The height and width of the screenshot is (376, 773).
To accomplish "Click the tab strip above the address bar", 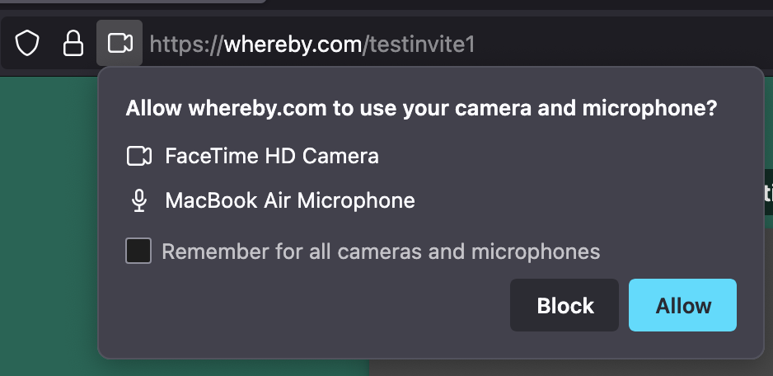I will (494, 7).
